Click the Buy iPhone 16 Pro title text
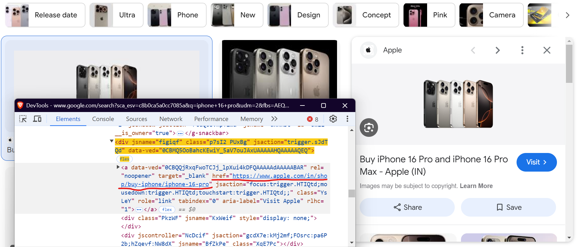579x247 pixels. click(x=434, y=165)
